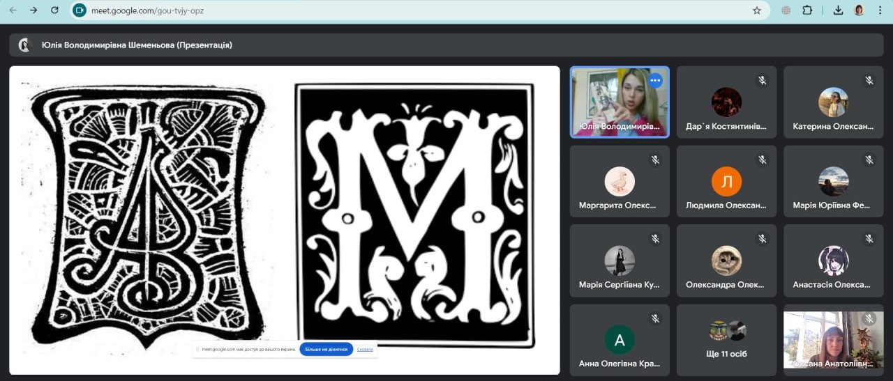This screenshot has width=893, height=381.
Task: Click 'Більше не ділитися' to stop sharing
Action: tap(327, 349)
